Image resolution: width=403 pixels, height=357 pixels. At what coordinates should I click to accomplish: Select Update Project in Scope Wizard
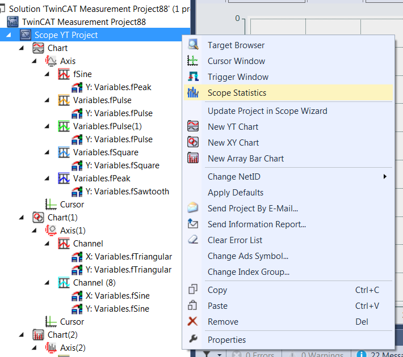tap(288, 111)
